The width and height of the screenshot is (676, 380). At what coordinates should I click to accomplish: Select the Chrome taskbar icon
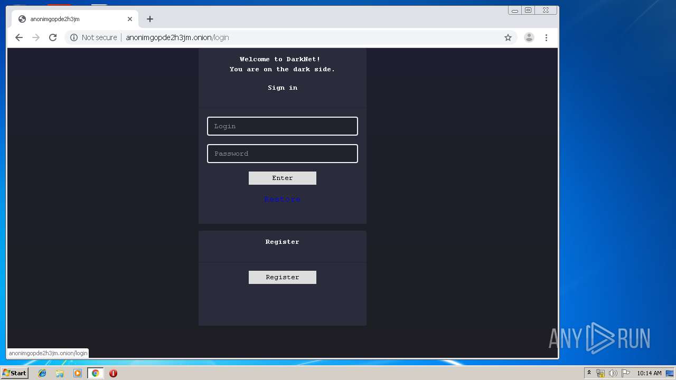(95, 373)
